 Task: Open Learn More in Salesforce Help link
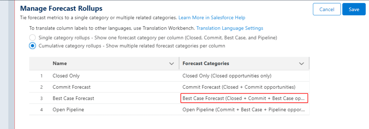[x=212, y=18]
